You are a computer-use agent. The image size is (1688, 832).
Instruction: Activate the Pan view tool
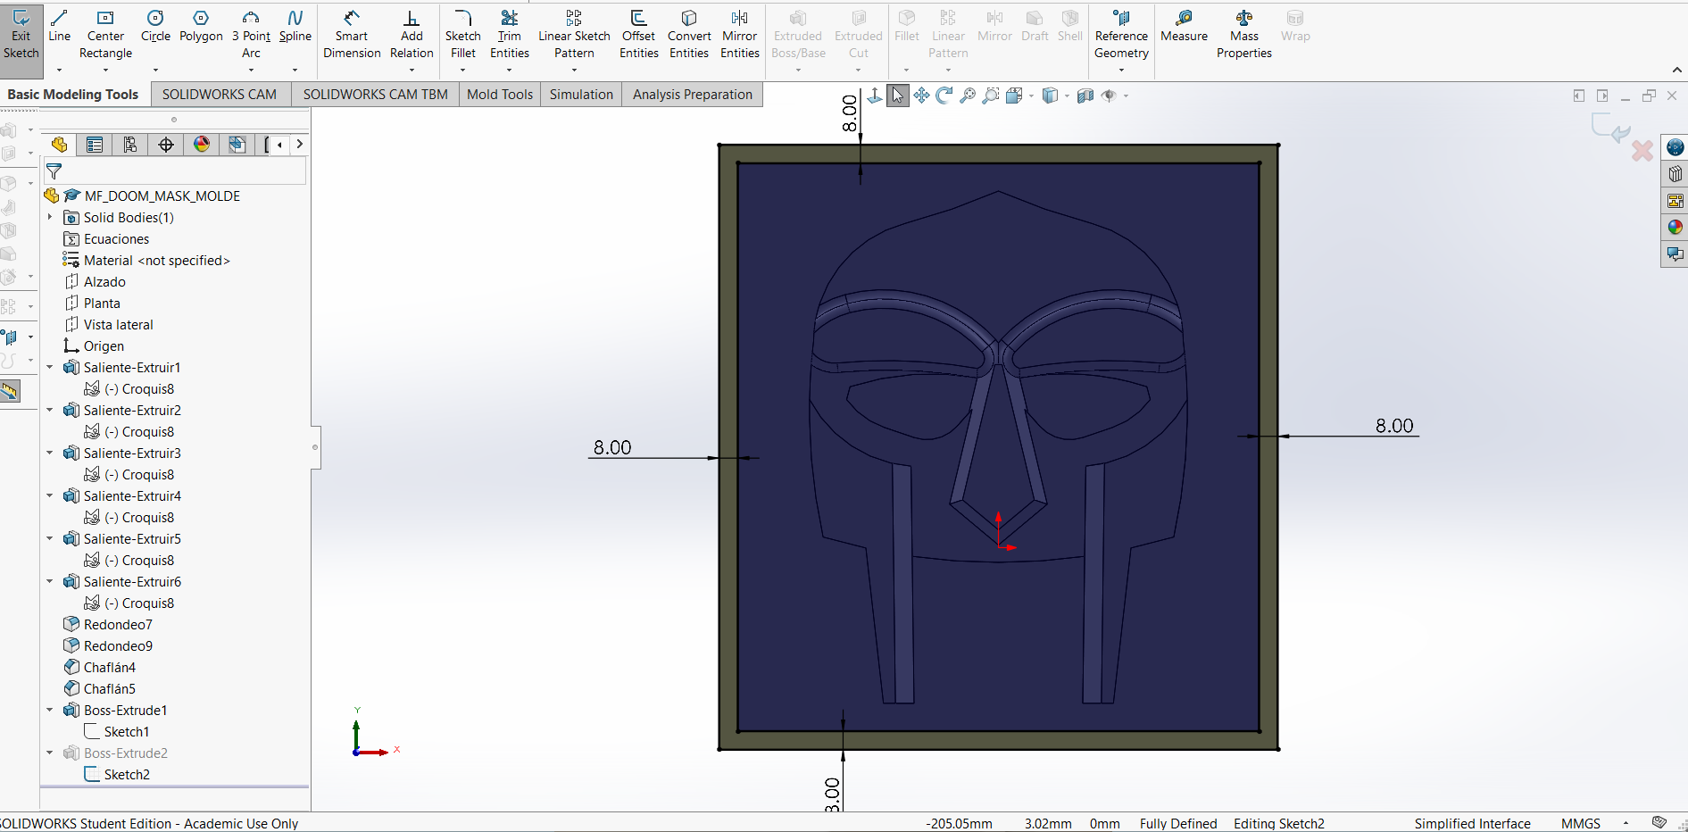[921, 96]
